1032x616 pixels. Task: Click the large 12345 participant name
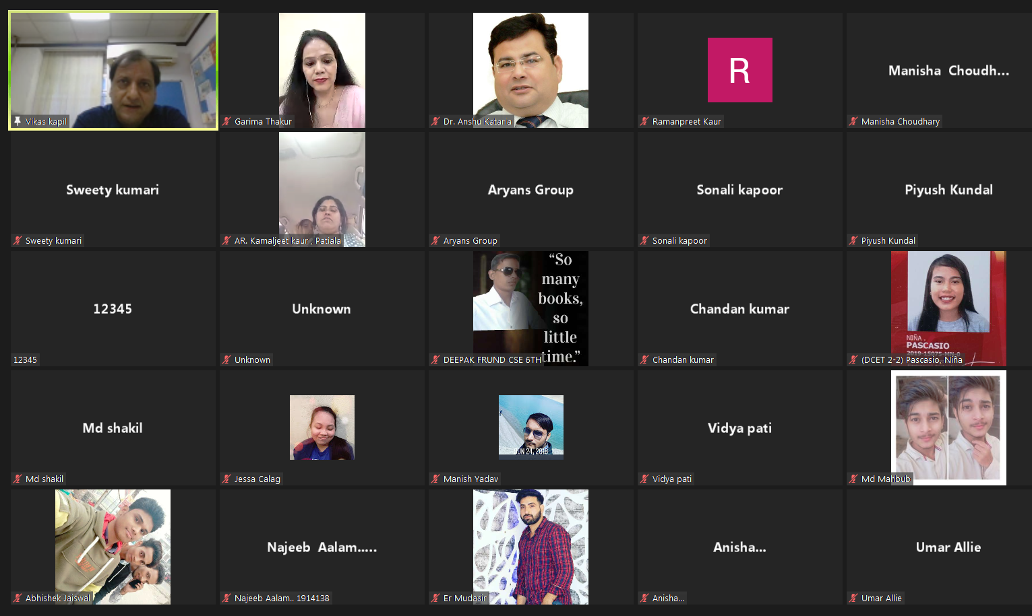pyautogui.click(x=113, y=309)
